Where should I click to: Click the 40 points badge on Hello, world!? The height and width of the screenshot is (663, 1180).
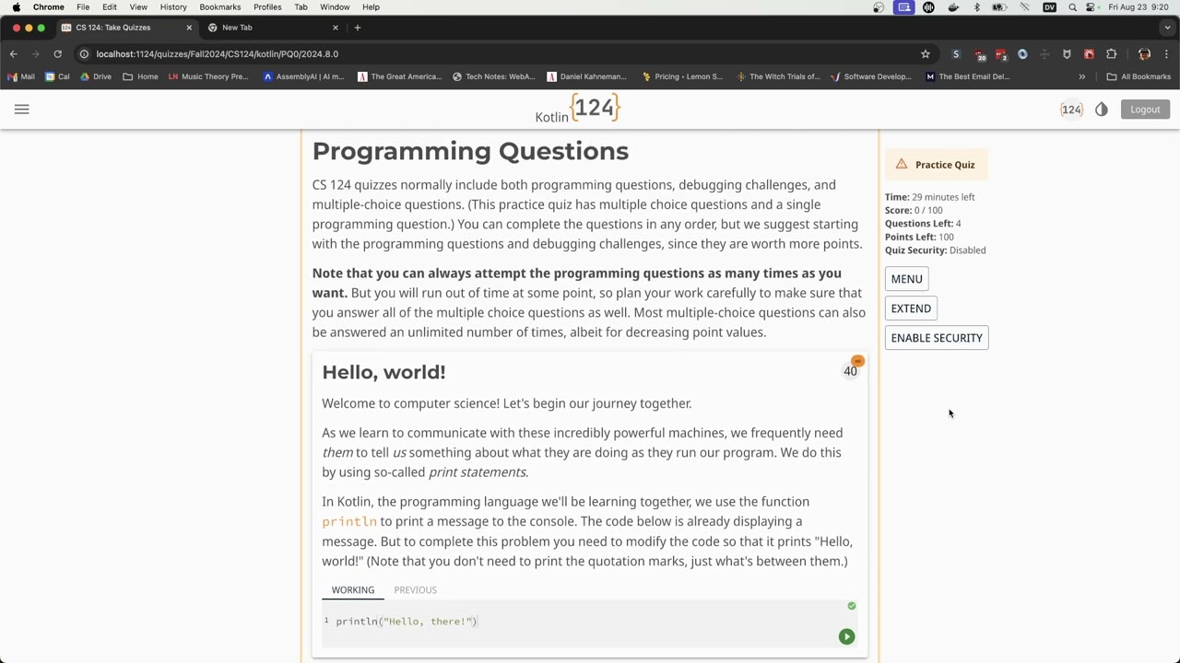[850, 370]
